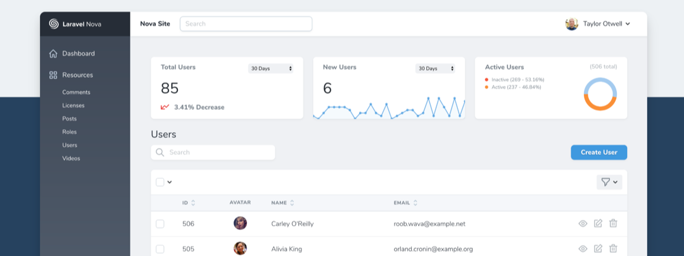
Task: Click the name Carley O'Reilly
Action: coord(292,224)
